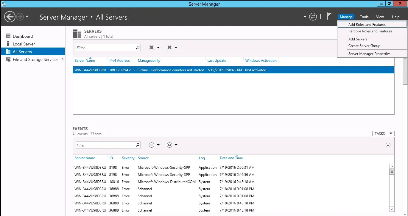Expand Events filter panel chevron

(388, 145)
